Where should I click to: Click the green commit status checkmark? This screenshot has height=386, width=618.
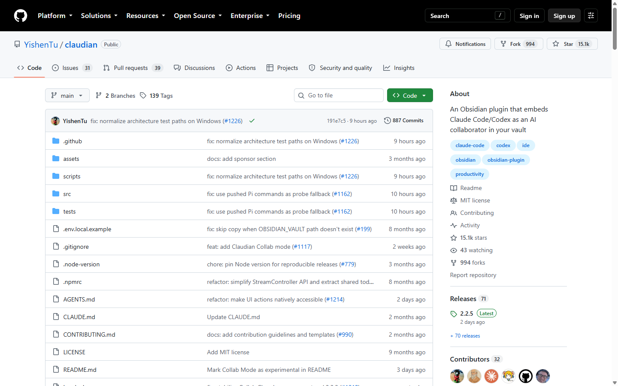click(252, 121)
